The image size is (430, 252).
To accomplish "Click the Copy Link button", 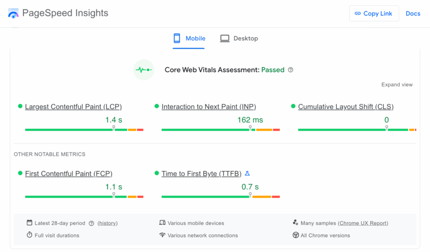I will [x=374, y=13].
